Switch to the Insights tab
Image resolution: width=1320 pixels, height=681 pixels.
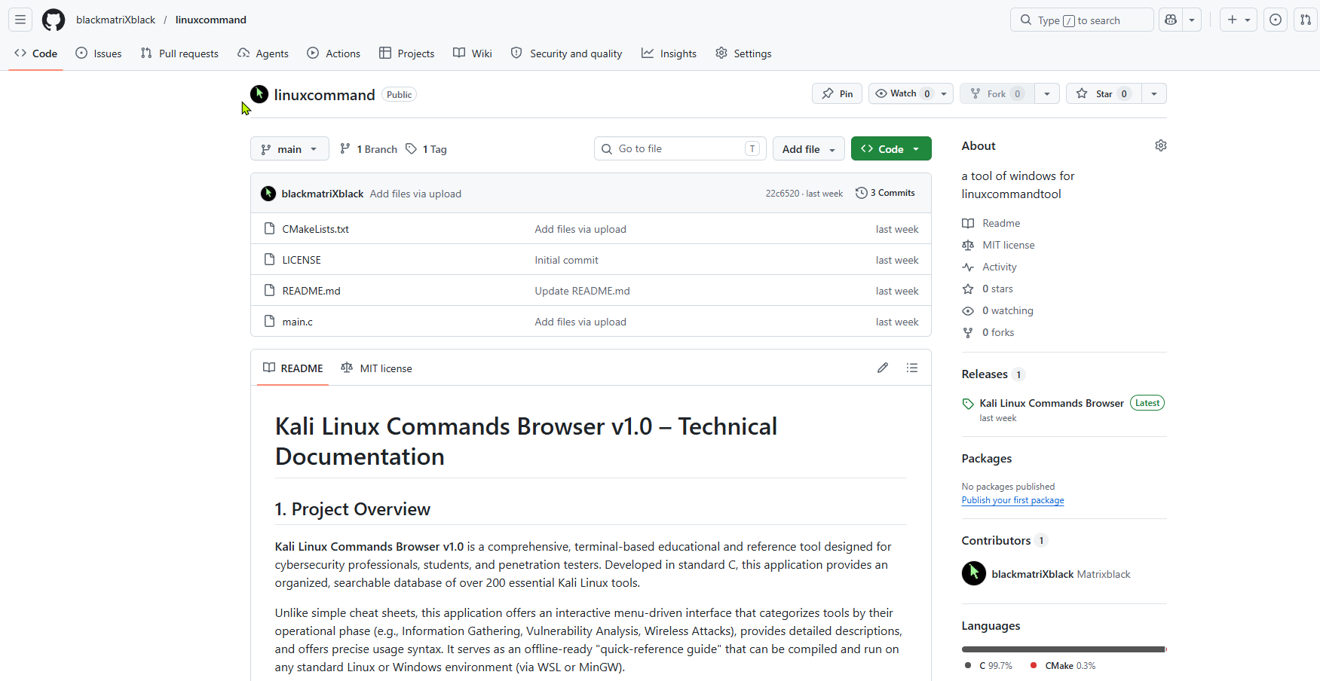point(669,53)
